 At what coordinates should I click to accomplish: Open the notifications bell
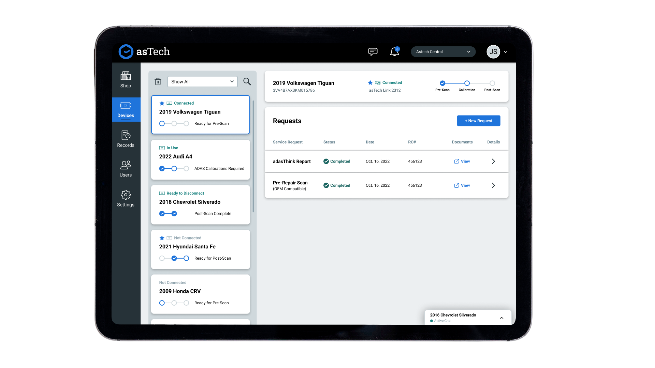(x=394, y=52)
